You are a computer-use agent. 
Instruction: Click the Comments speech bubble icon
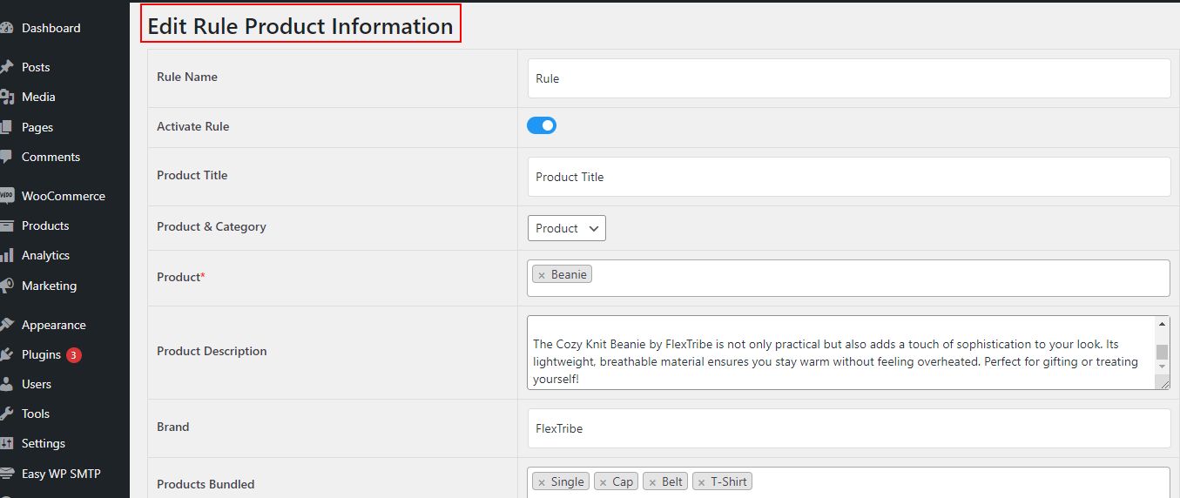(6, 157)
